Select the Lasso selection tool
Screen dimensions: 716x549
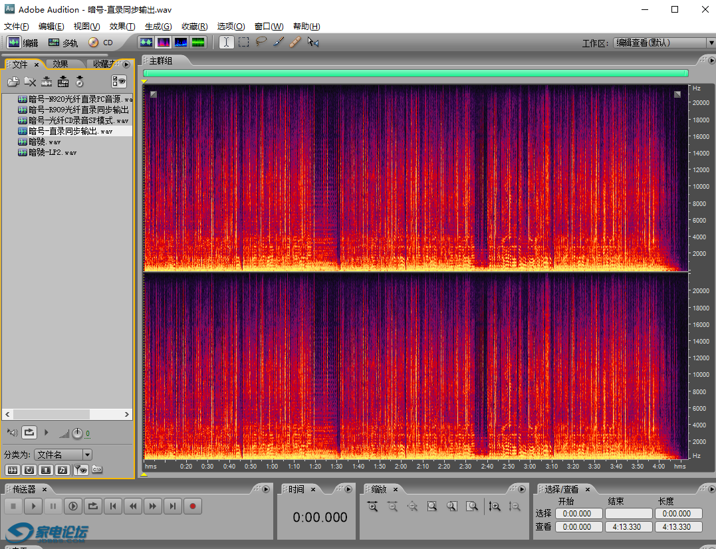click(261, 43)
